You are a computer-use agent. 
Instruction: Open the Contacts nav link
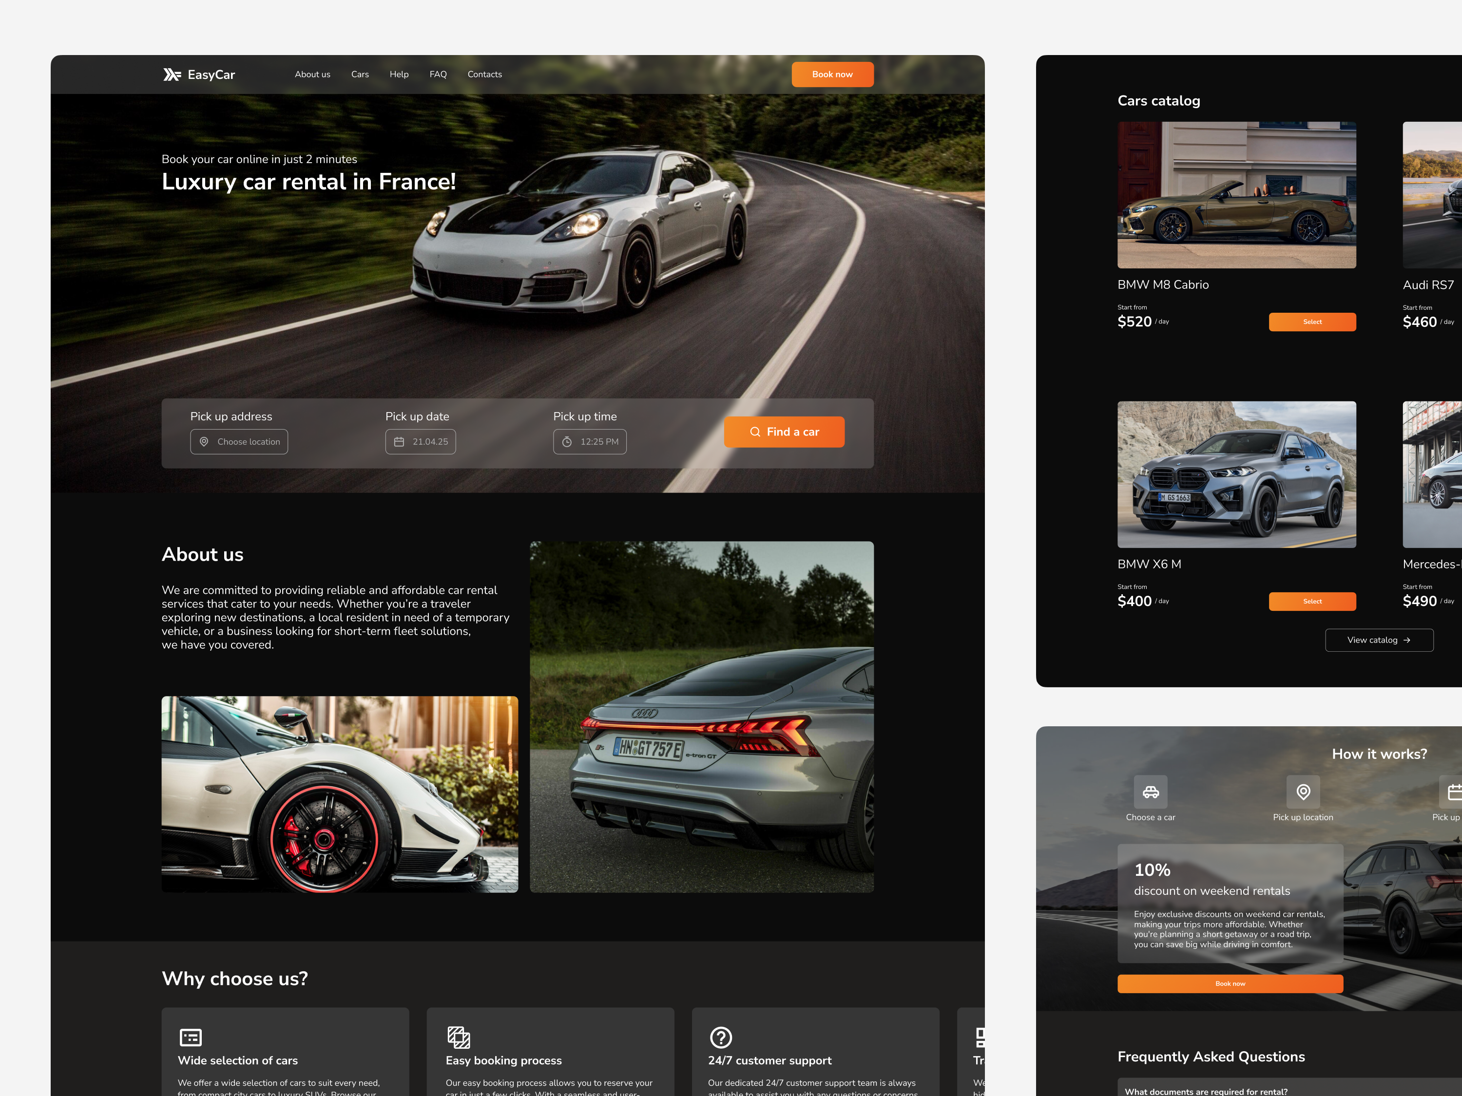[x=484, y=74]
